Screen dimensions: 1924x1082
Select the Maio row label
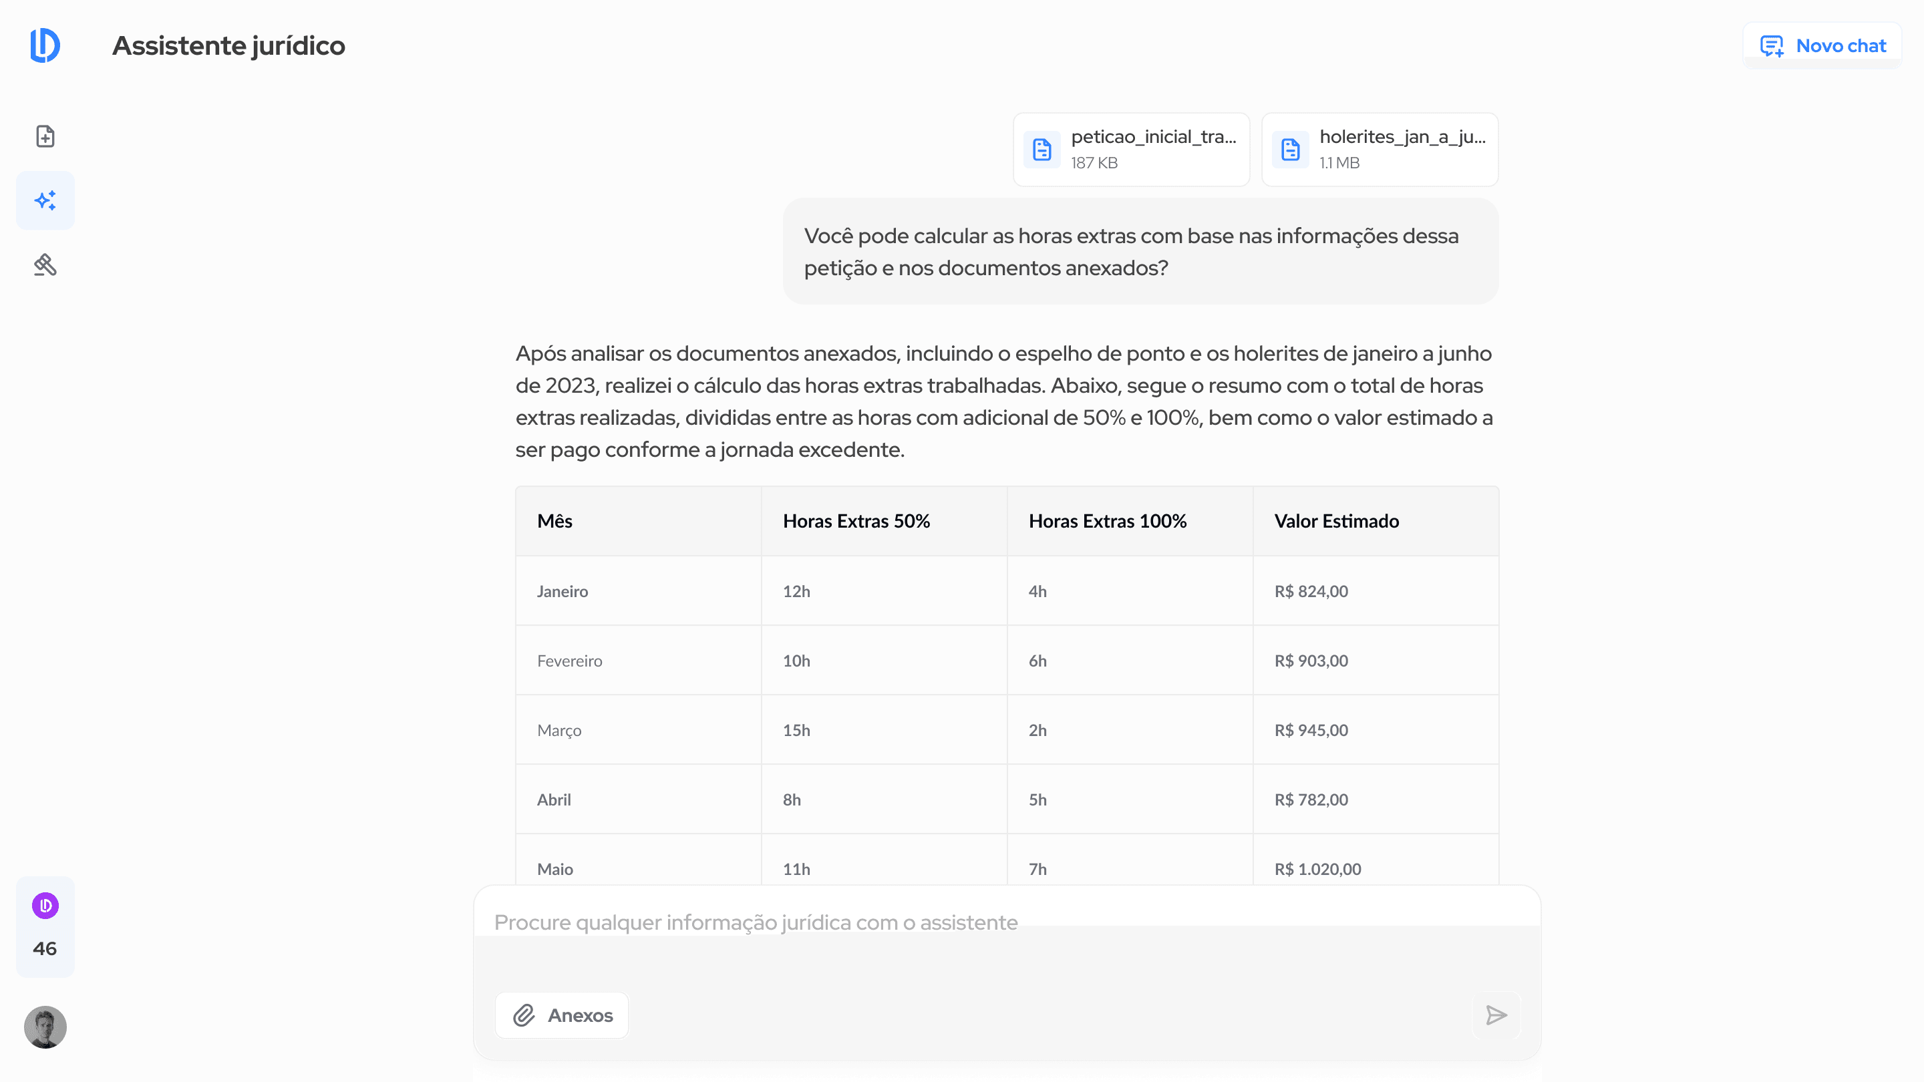(x=555, y=868)
